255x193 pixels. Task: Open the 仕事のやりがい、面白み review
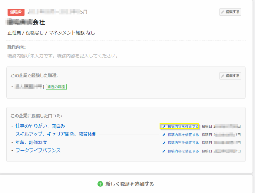[x=40, y=126]
